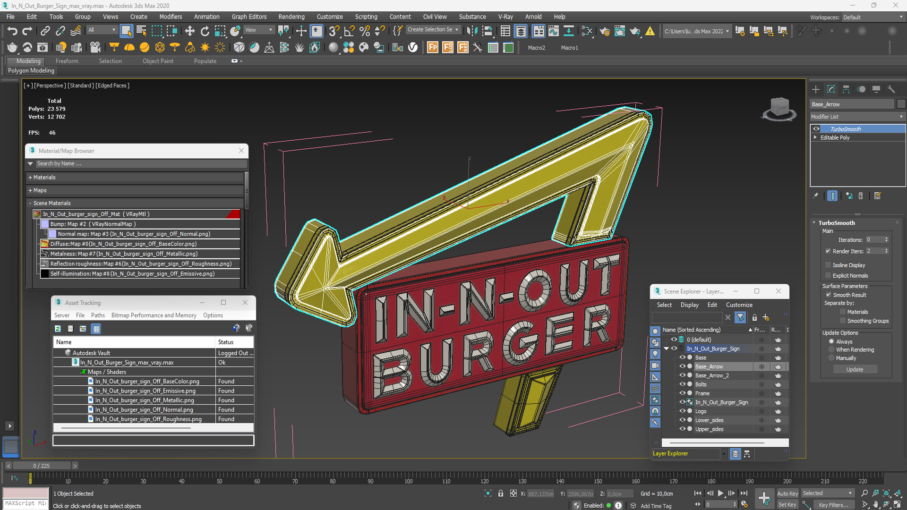Toggle the Render Iters checkbox

pos(828,251)
